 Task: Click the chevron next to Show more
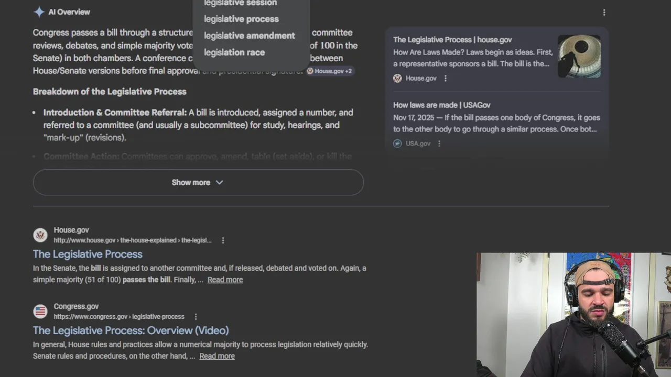(x=219, y=182)
